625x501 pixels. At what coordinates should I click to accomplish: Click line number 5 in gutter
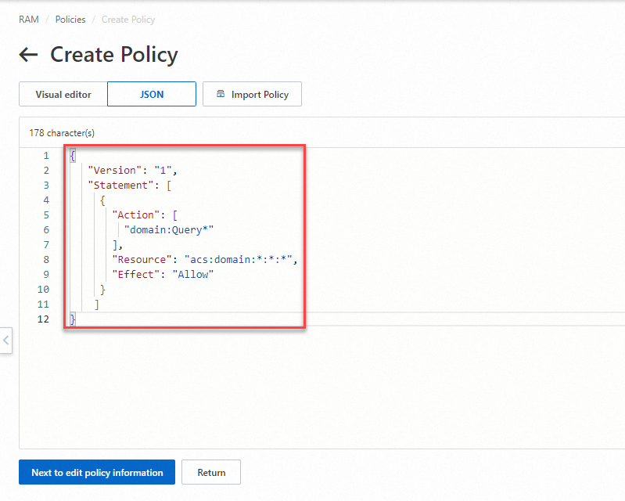[46, 214]
